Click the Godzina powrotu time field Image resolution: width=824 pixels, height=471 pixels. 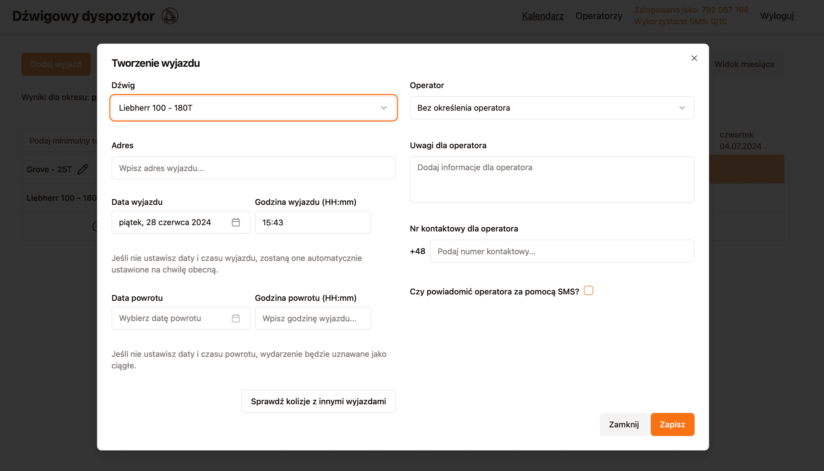pyautogui.click(x=313, y=318)
